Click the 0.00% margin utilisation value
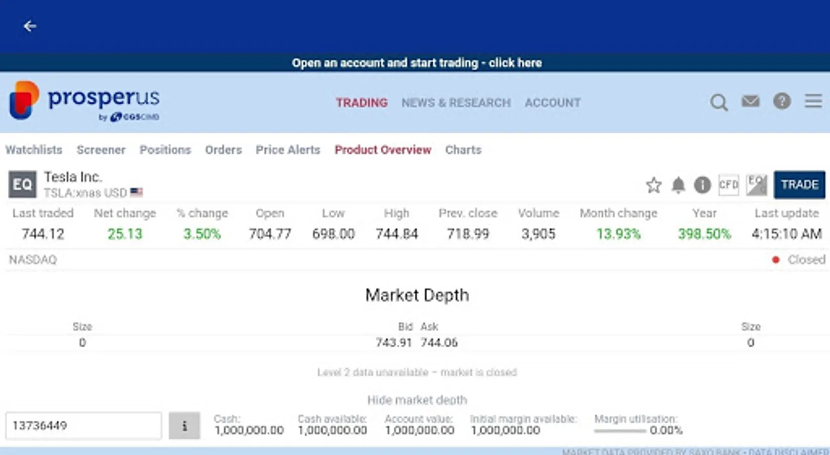 click(x=666, y=431)
